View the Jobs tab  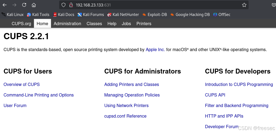coord(126,24)
